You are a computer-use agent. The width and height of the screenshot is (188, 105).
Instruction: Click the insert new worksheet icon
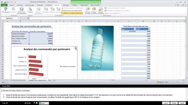[x=54, y=80]
